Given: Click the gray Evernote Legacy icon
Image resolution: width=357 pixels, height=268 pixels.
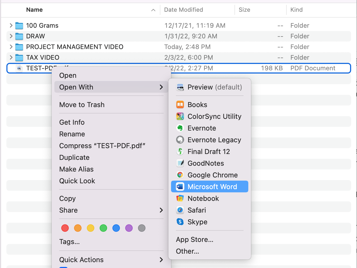Looking at the screenshot, I should coord(180,140).
